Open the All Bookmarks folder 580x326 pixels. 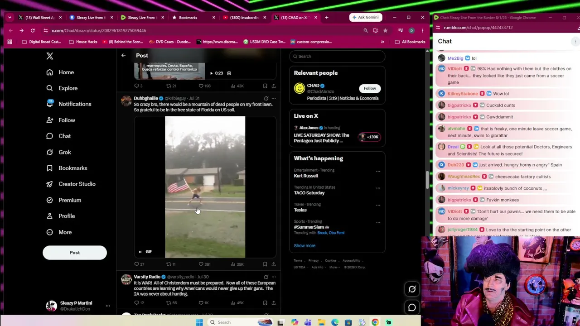[410, 42]
